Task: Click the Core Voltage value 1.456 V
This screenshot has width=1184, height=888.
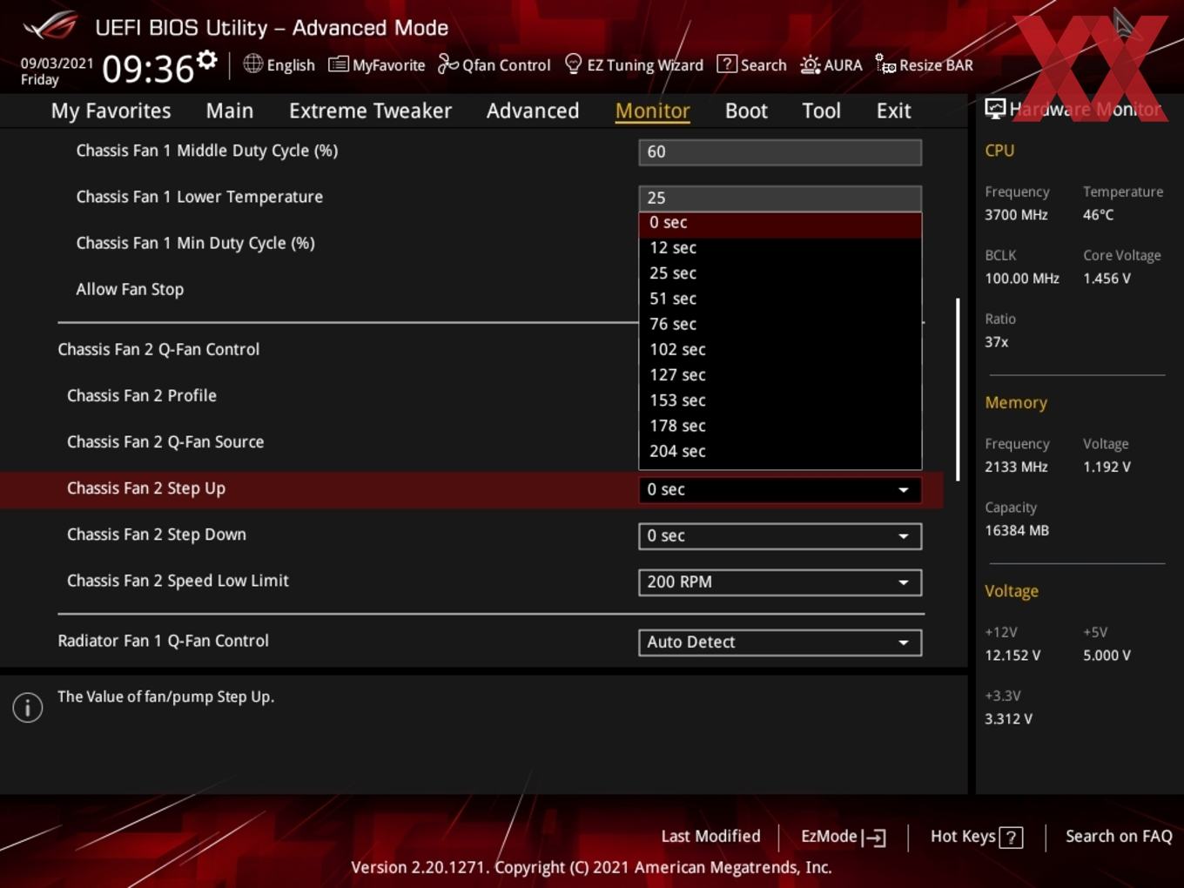Action: (x=1107, y=279)
